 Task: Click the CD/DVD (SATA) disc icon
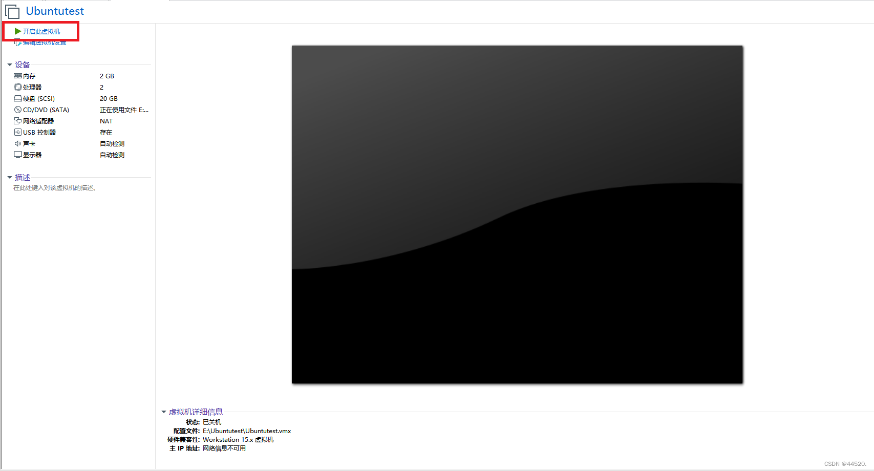pos(18,110)
